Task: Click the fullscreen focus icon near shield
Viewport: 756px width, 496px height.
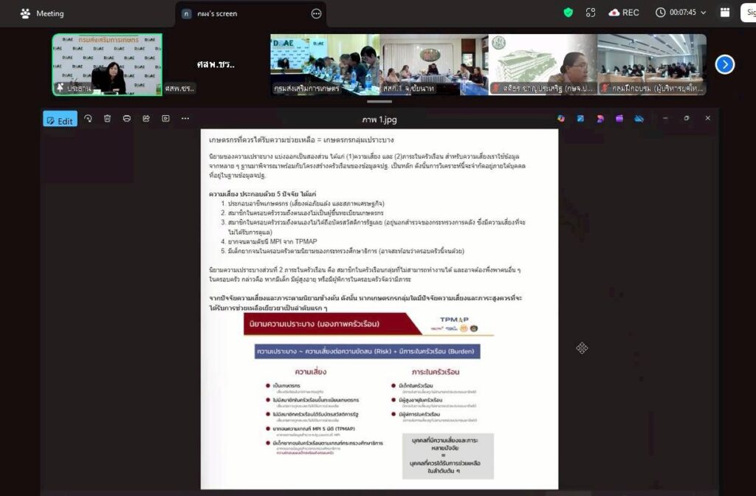Action: (591, 13)
